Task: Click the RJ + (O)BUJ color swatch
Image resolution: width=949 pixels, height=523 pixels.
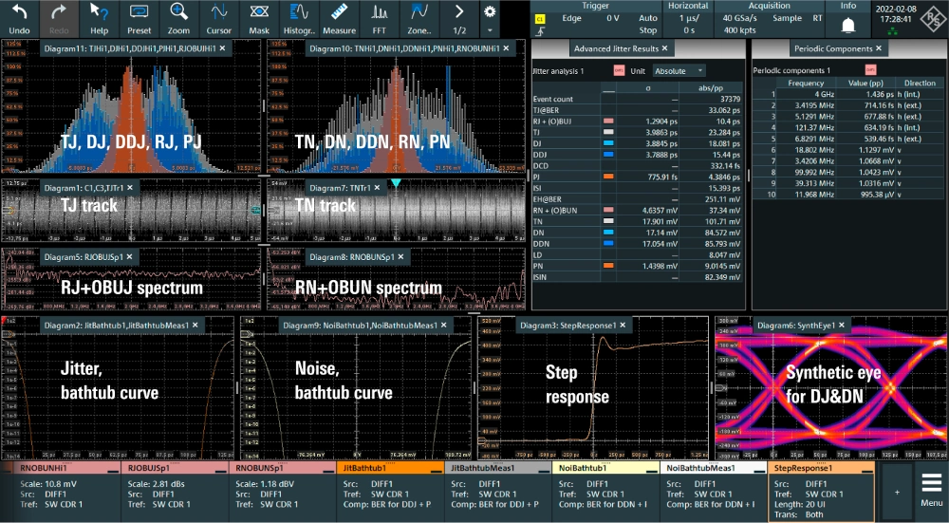Action: [608, 121]
